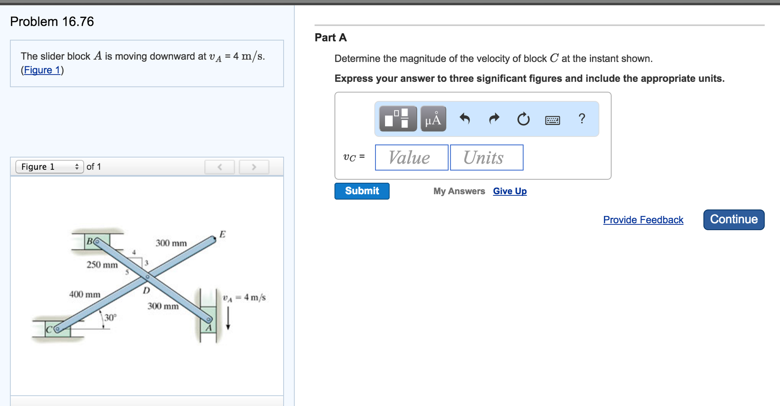780x406 pixels.
Task: Click the Give Up link
Action: pyautogui.click(x=510, y=191)
